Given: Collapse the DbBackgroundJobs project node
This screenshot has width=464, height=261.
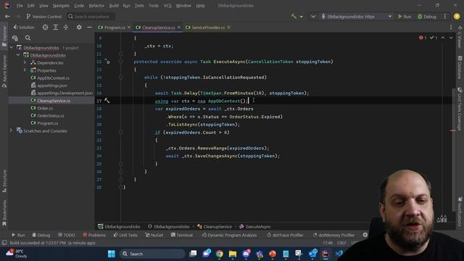Looking at the screenshot, I should click(x=18, y=55).
